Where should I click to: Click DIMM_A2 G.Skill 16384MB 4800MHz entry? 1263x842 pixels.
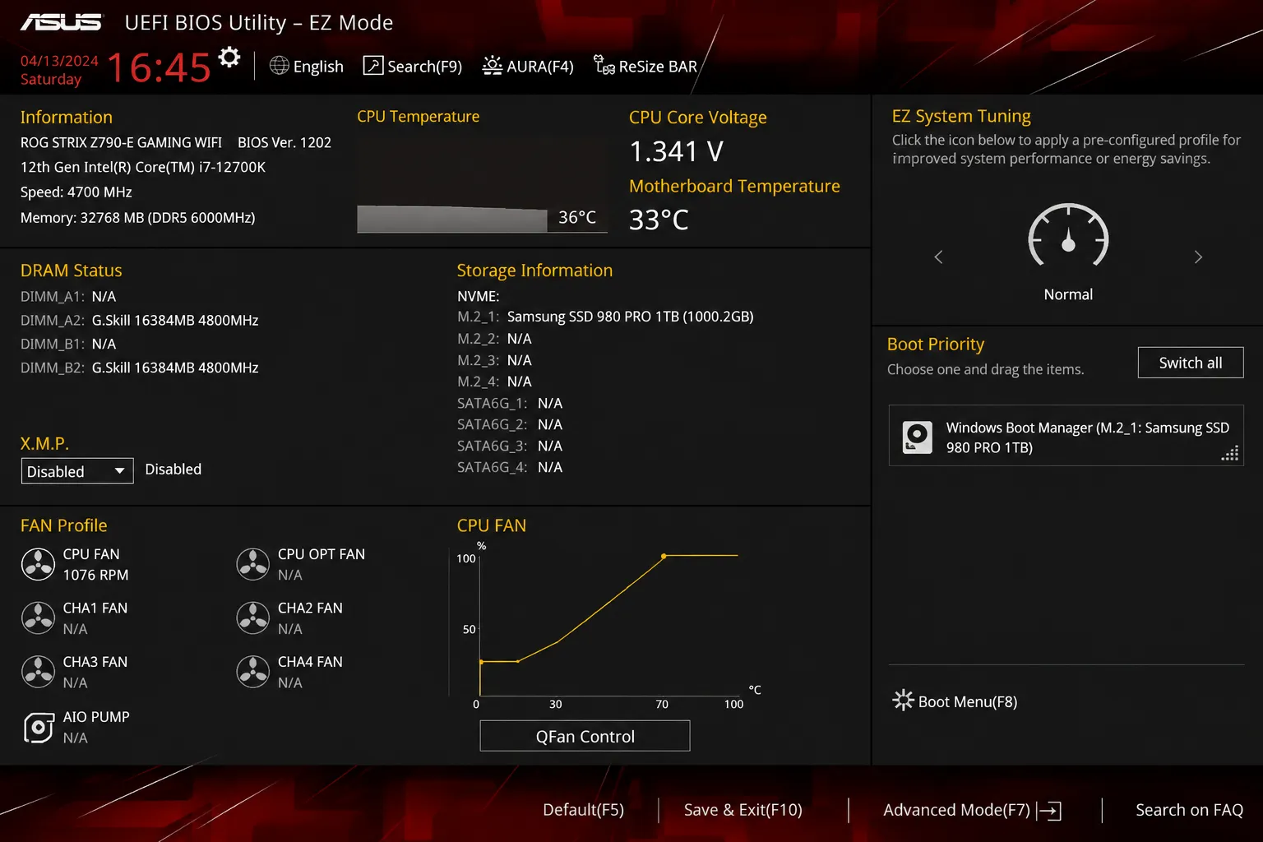pos(140,321)
